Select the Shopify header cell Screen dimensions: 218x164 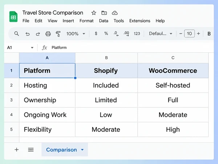click(106, 70)
